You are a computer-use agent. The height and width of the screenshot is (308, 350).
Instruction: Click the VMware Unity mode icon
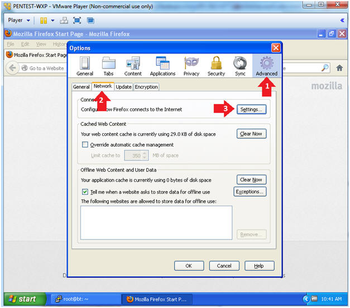90,21
